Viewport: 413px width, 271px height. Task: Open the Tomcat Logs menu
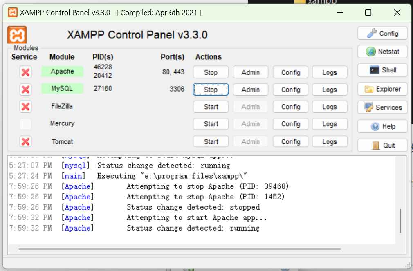(330, 141)
